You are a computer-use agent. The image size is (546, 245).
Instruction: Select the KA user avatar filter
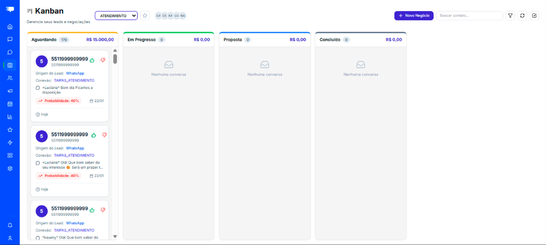(170, 15)
